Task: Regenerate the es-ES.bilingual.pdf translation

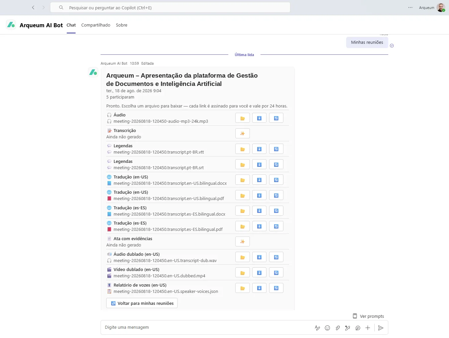Action: [x=276, y=226]
